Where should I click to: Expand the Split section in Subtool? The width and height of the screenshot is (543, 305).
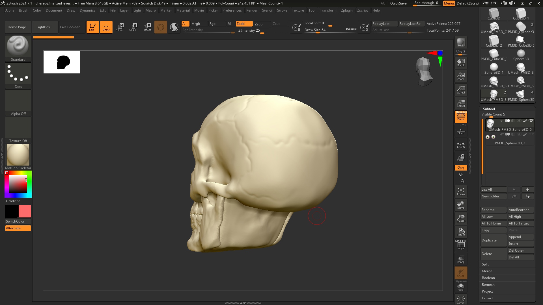pos(485,264)
